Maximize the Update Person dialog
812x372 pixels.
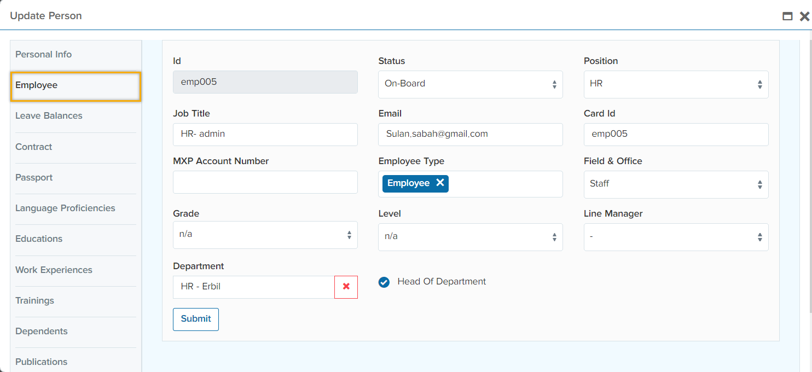(x=787, y=16)
